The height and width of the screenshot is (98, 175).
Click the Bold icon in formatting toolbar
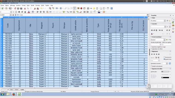[19, 12]
